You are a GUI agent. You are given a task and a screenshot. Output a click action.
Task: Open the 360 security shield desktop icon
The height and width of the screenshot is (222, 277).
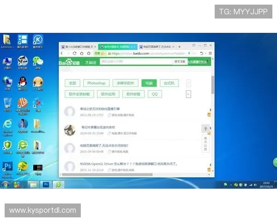(7, 147)
